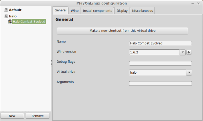Switch to the General tab
The image size is (203, 121).
pos(60,10)
